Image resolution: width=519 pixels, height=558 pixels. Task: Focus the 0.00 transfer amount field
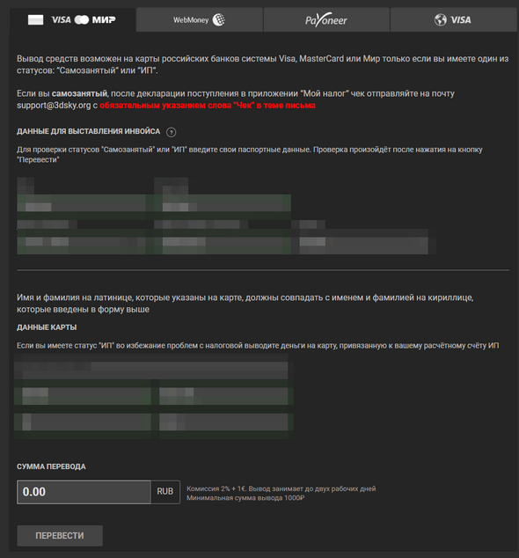[x=84, y=492]
